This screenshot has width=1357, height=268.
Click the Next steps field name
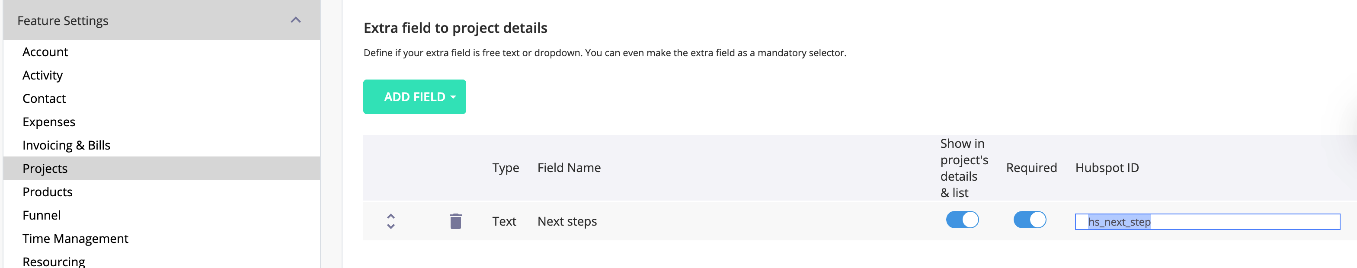coord(567,222)
